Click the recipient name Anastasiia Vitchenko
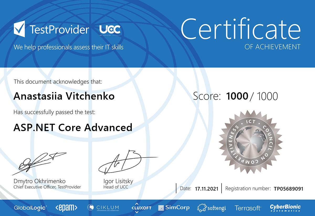This screenshot has width=315, height=216. 64,96
